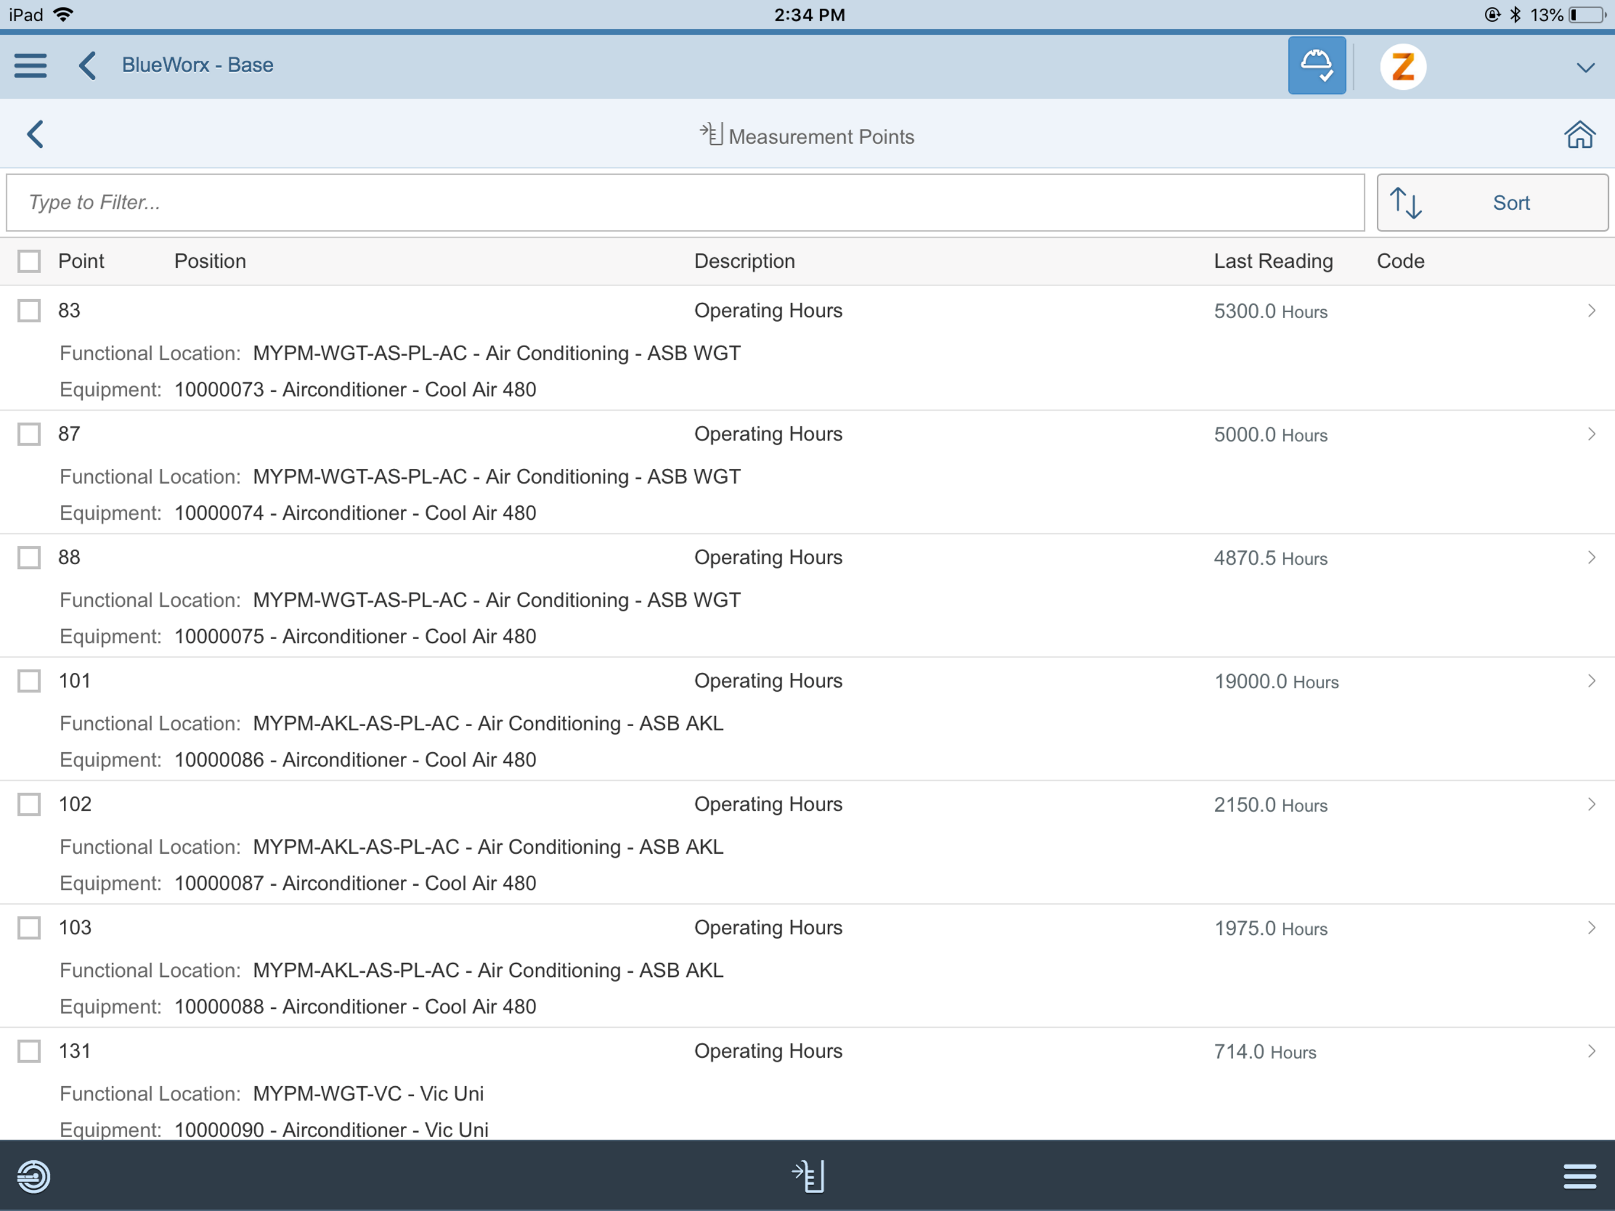
Task: Expand the user dropdown arrow at top right
Action: pyautogui.click(x=1584, y=68)
